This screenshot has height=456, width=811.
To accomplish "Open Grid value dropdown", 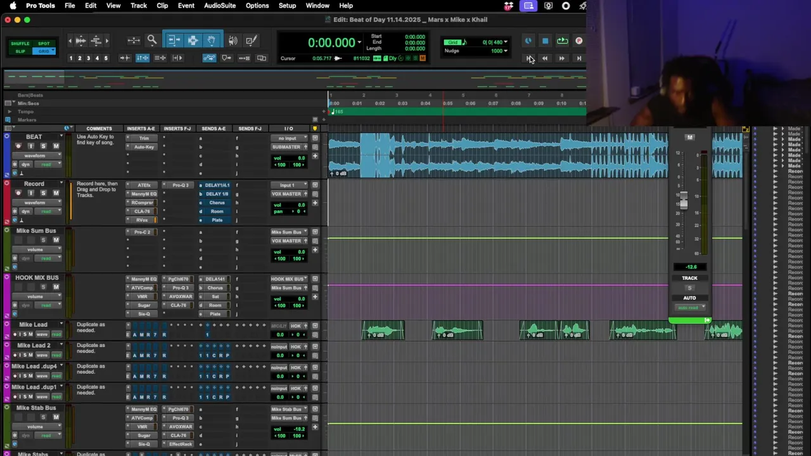I will 505,42.
